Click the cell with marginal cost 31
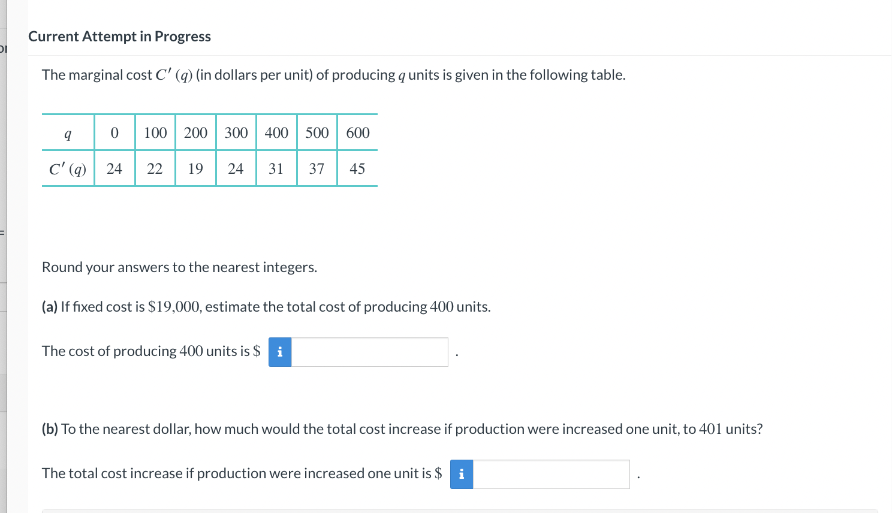 tap(276, 168)
